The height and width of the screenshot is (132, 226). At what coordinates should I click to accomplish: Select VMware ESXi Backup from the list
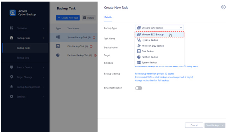[x=160, y=34]
